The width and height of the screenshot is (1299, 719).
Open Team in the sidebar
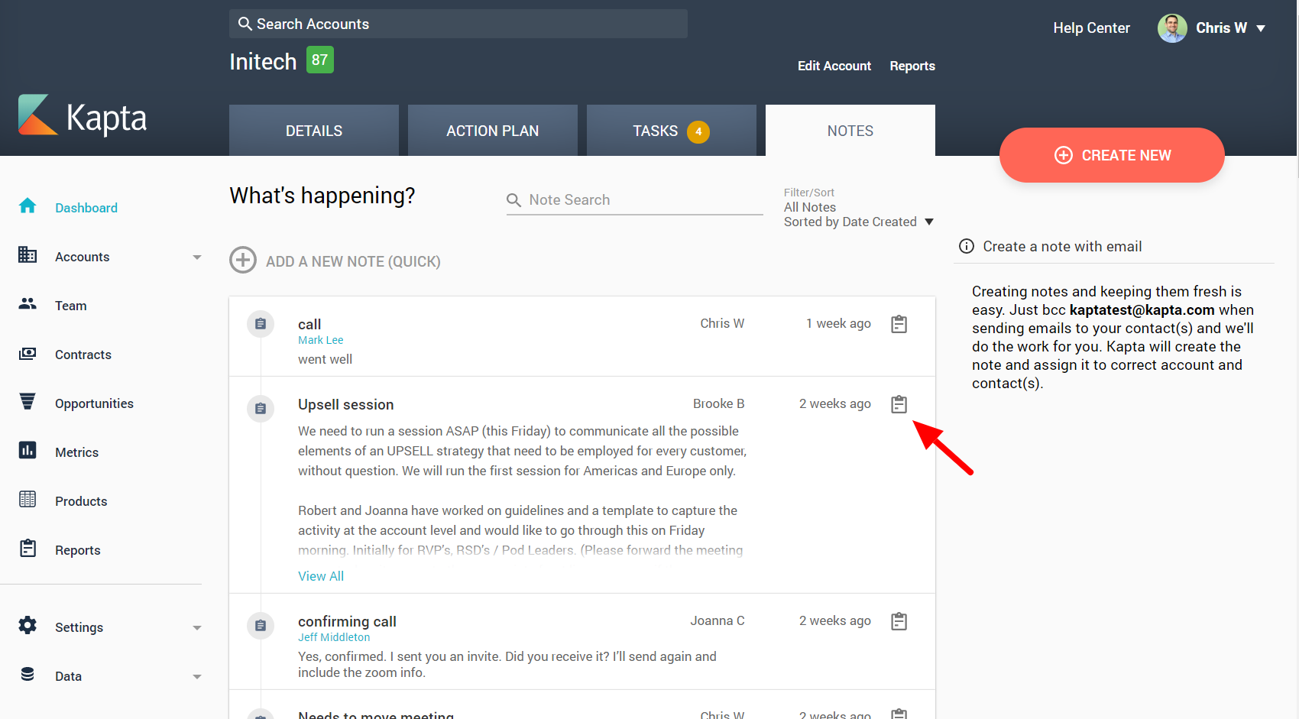(x=70, y=306)
